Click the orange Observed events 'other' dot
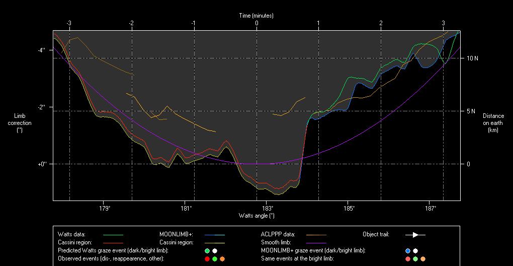This screenshot has width=513, height=266. point(222,258)
